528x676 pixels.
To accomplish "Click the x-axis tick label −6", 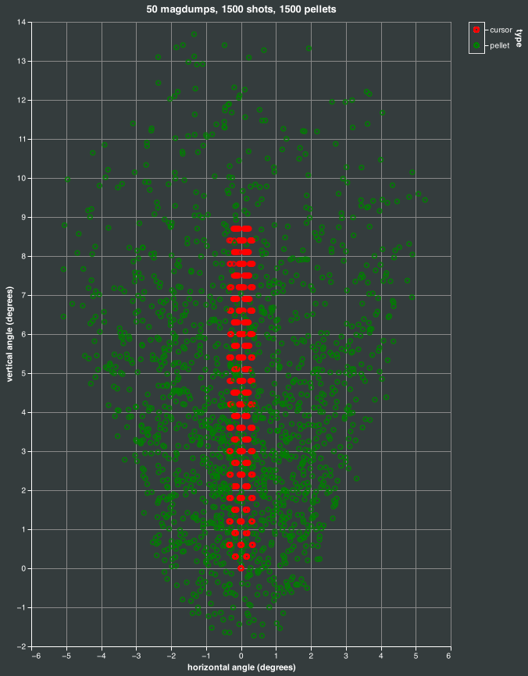I will [36, 656].
